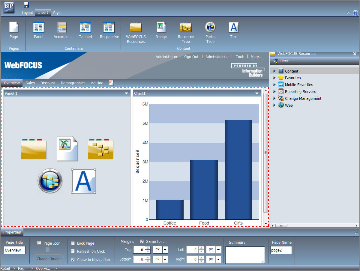The height and width of the screenshot is (271, 360).
Task: Close the WebFOCUS Resources panel
Action: pos(355,54)
